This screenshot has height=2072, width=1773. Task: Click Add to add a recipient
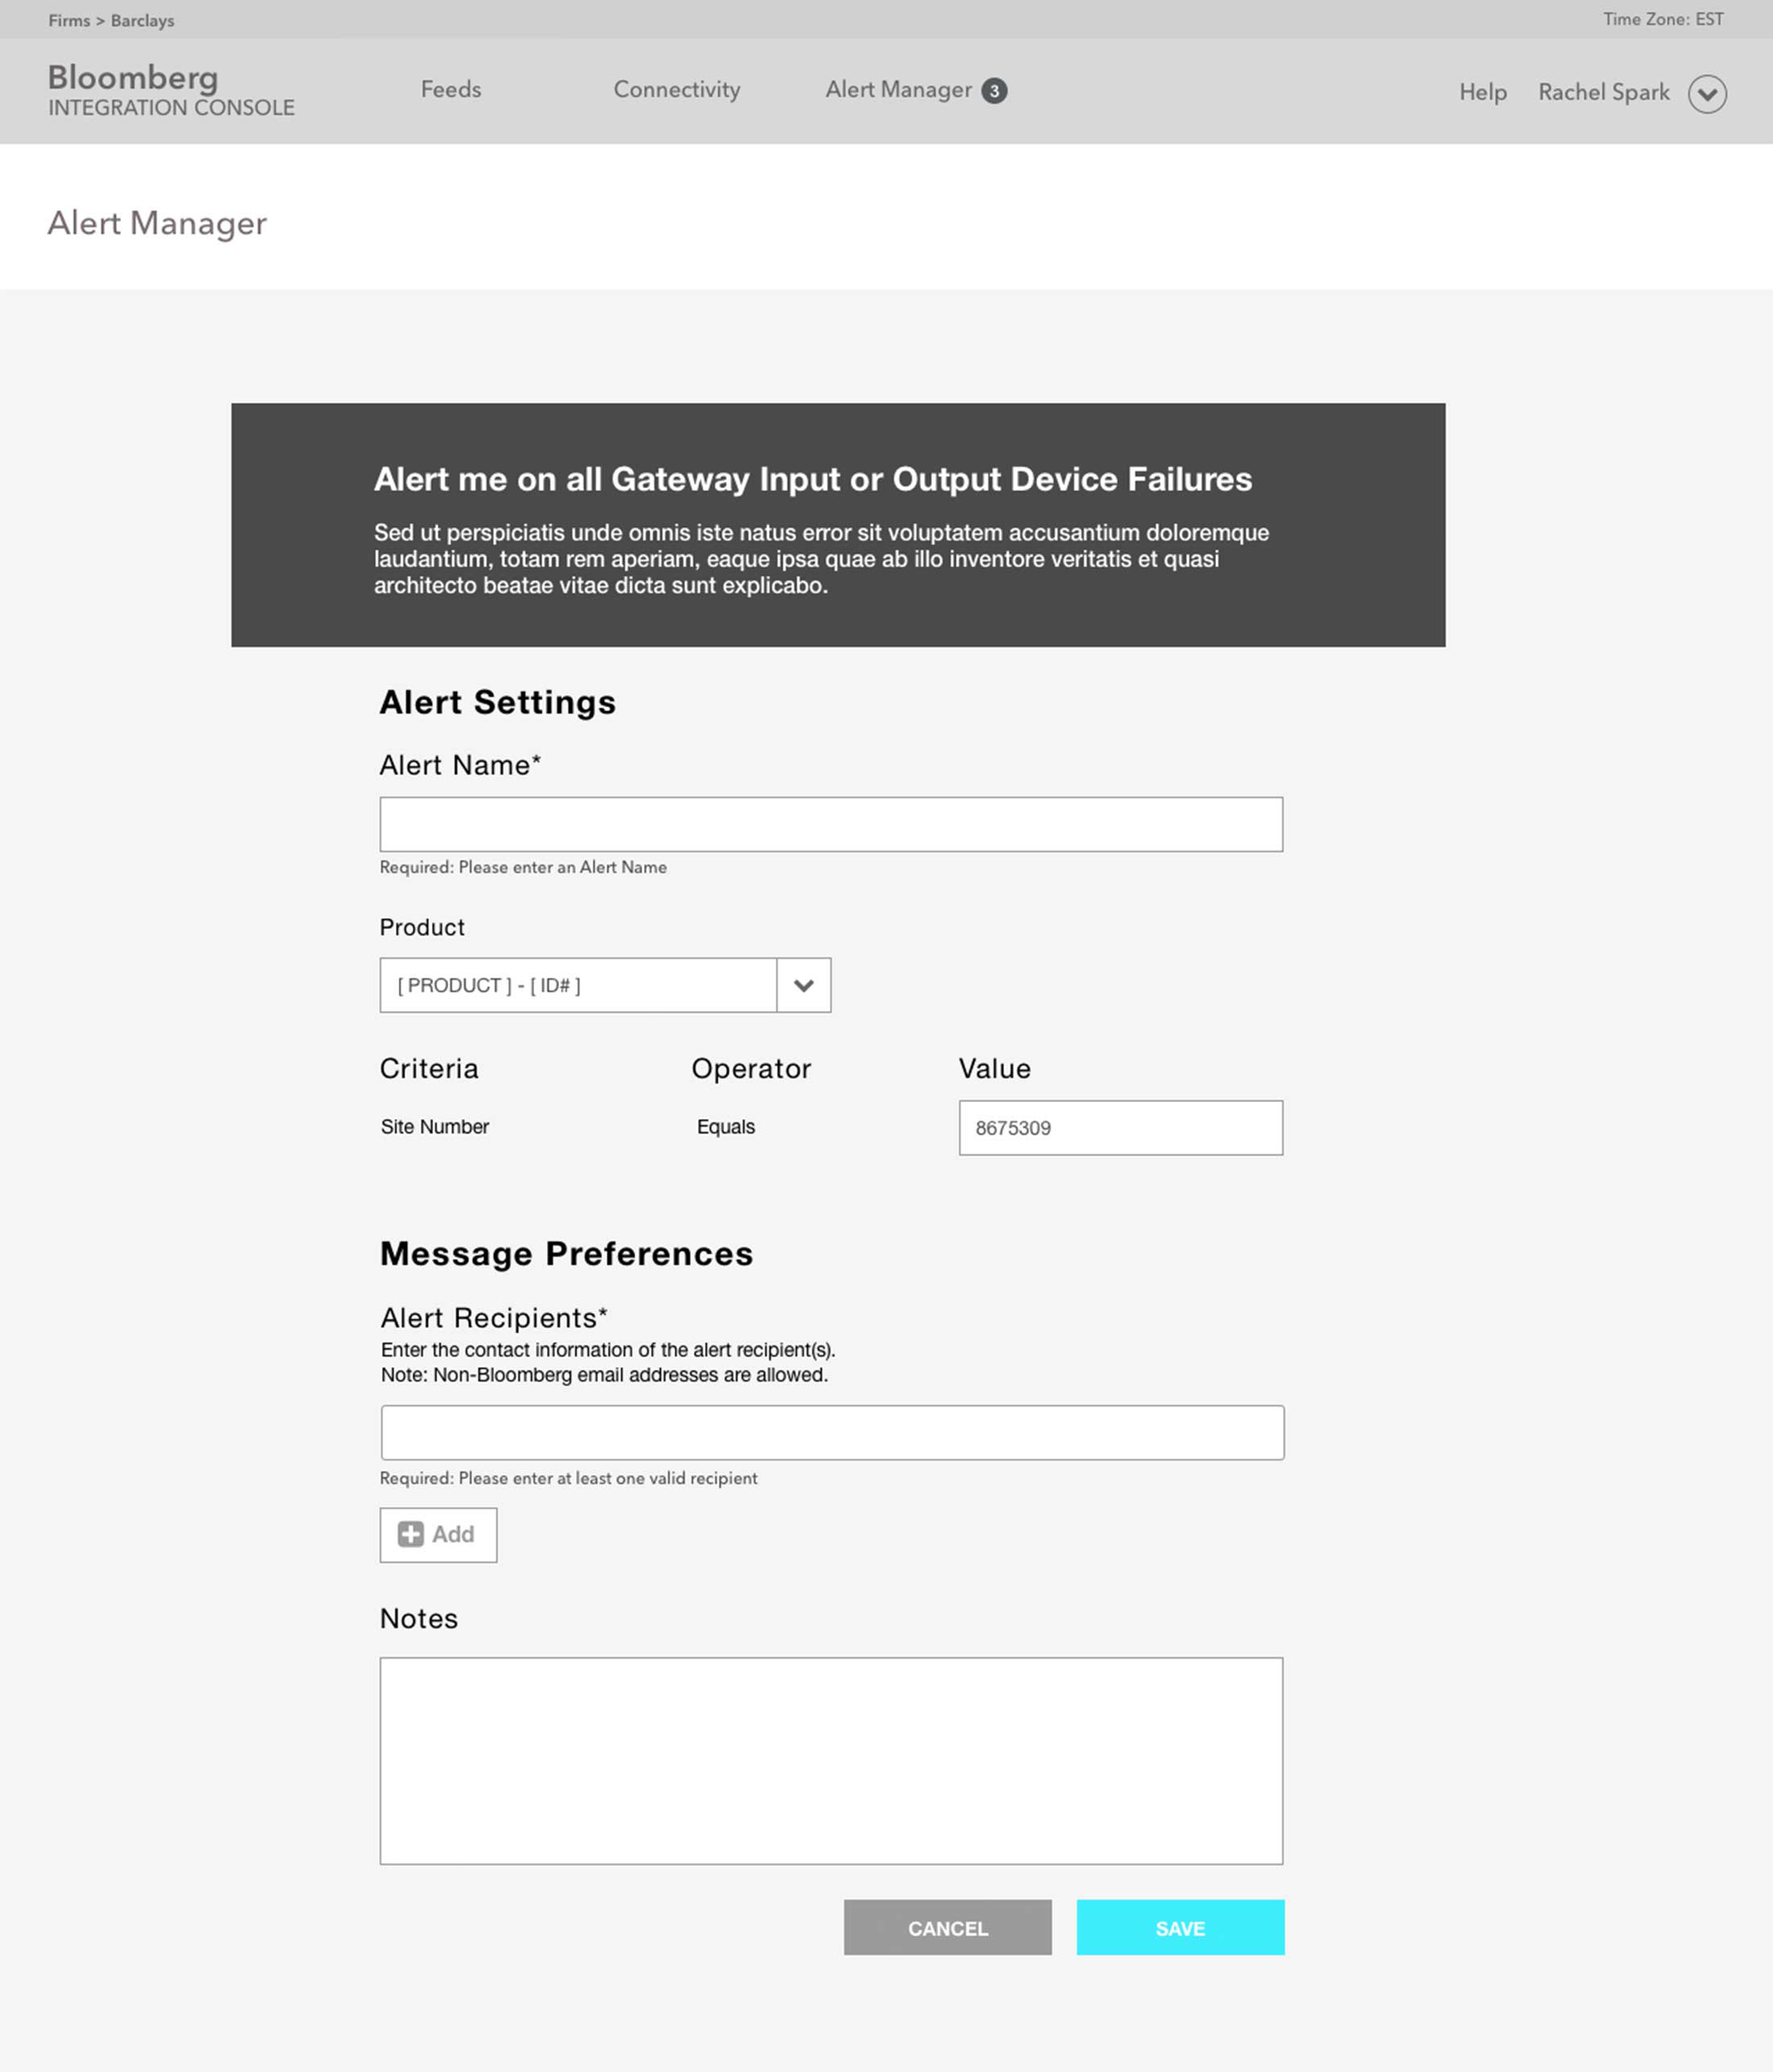click(438, 1535)
